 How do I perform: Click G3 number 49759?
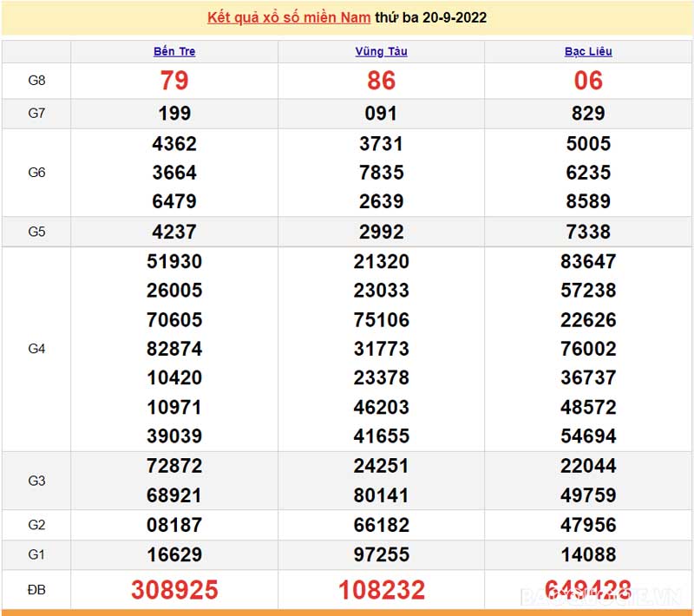[588, 495]
